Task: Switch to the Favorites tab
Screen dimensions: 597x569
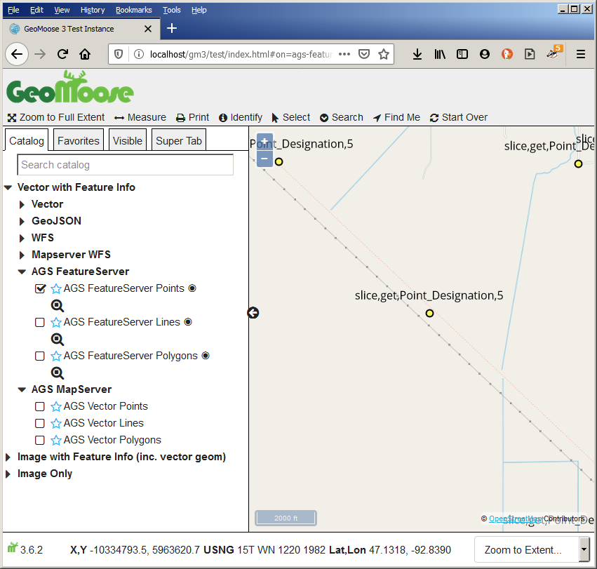Action: click(78, 140)
